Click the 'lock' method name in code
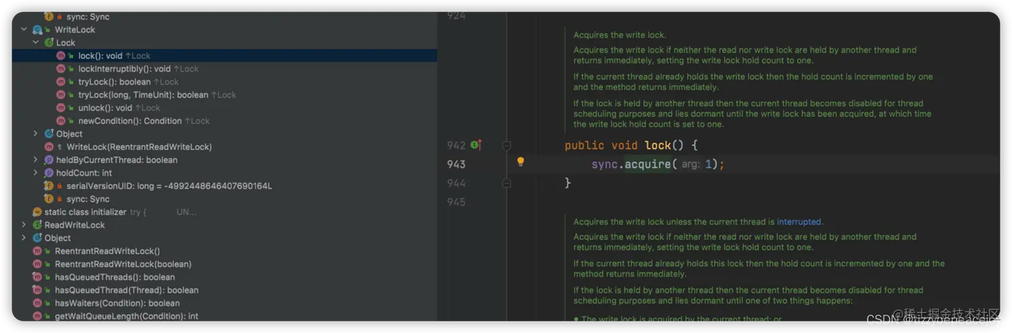 (657, 145)
